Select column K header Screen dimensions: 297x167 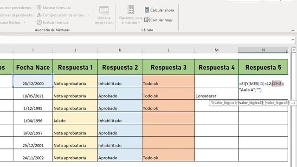(120, 50)
